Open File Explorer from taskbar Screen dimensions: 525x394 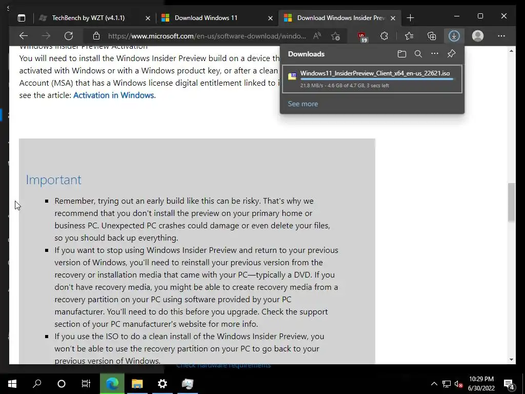coord(137,384)
